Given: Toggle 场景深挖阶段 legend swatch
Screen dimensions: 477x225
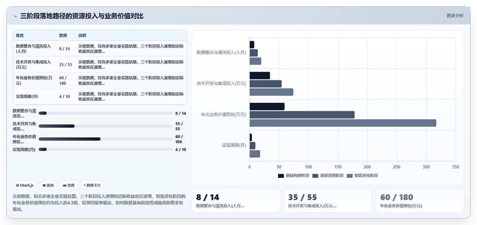Looking at the screenshot, I should click(x=315, y=176).
